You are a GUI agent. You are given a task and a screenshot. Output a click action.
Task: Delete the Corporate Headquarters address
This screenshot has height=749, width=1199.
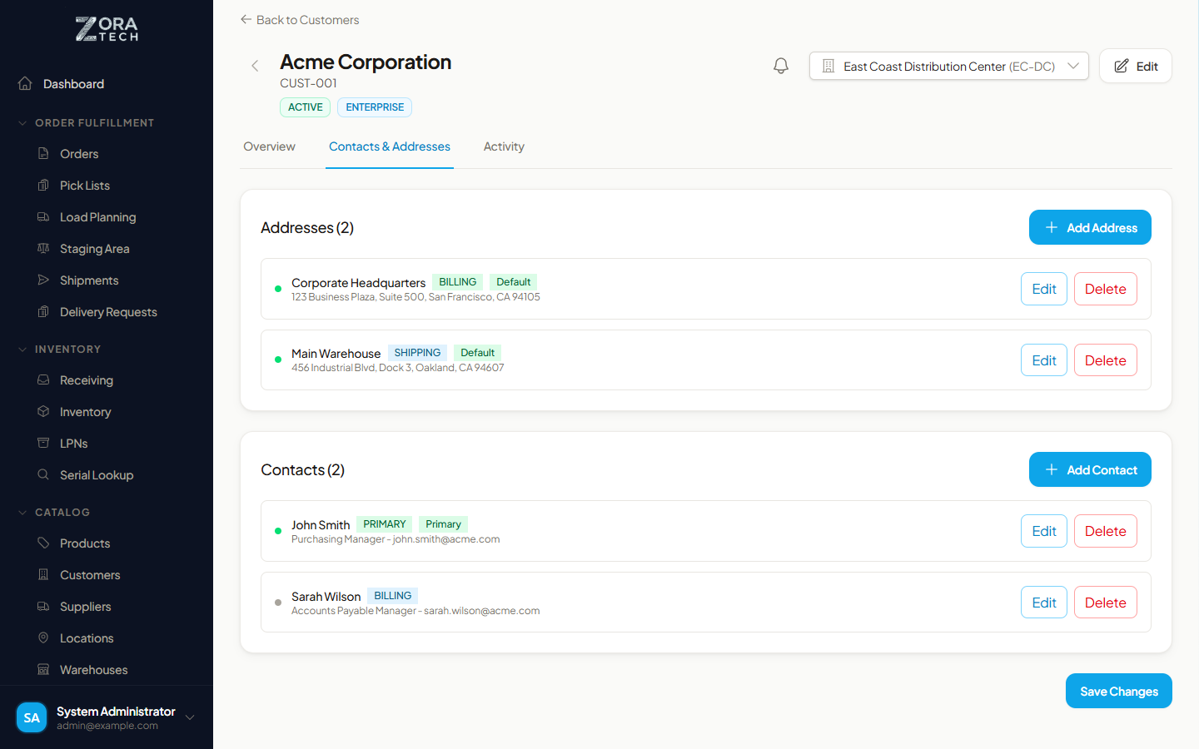tap(1106, 289)
